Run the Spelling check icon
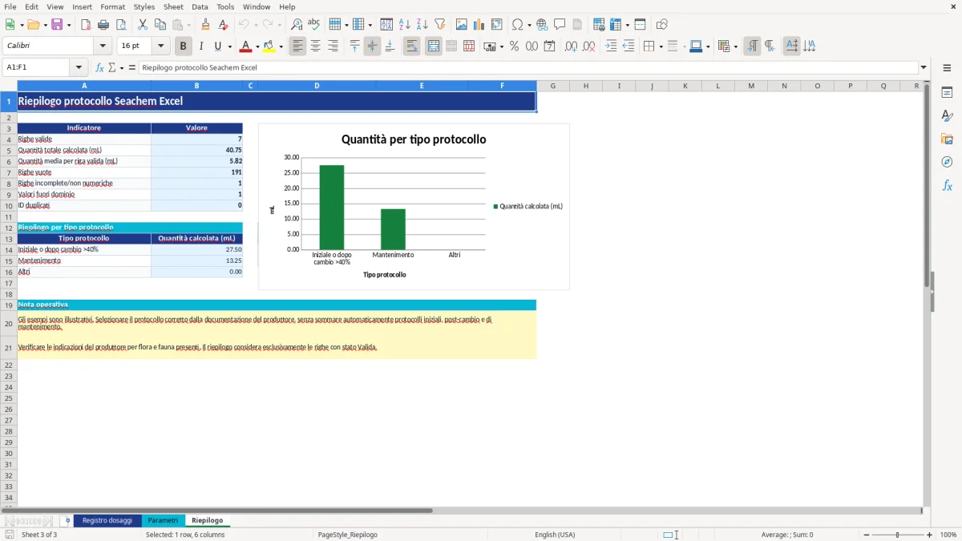This screenshot has width=962, height=541. tap(314, 25)
